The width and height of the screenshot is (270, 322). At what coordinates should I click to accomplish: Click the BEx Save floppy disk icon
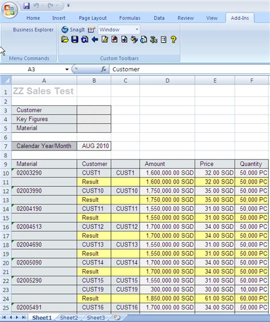75,39
